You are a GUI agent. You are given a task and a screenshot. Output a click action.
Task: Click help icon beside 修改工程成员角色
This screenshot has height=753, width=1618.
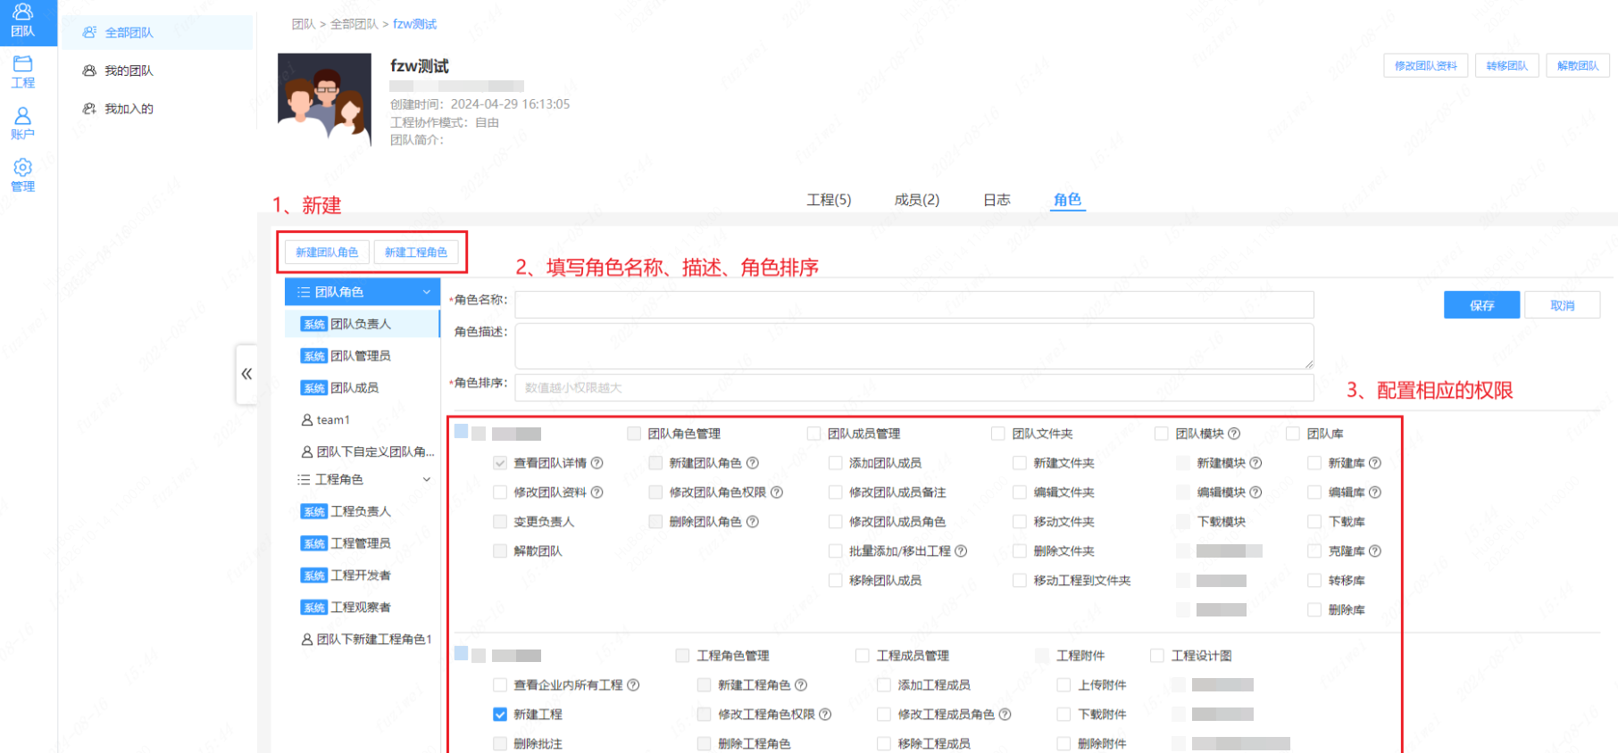(1005, 715)
